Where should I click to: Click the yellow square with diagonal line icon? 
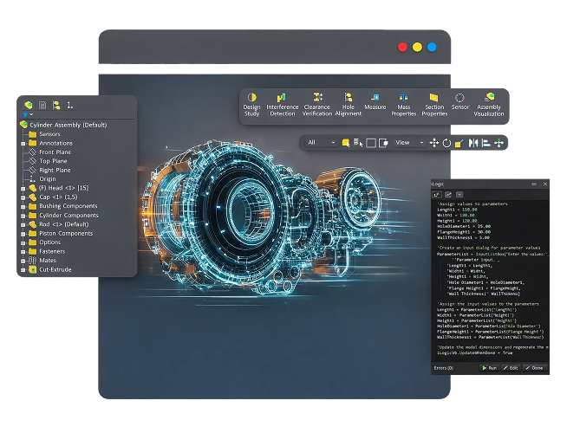click(459, 143)
